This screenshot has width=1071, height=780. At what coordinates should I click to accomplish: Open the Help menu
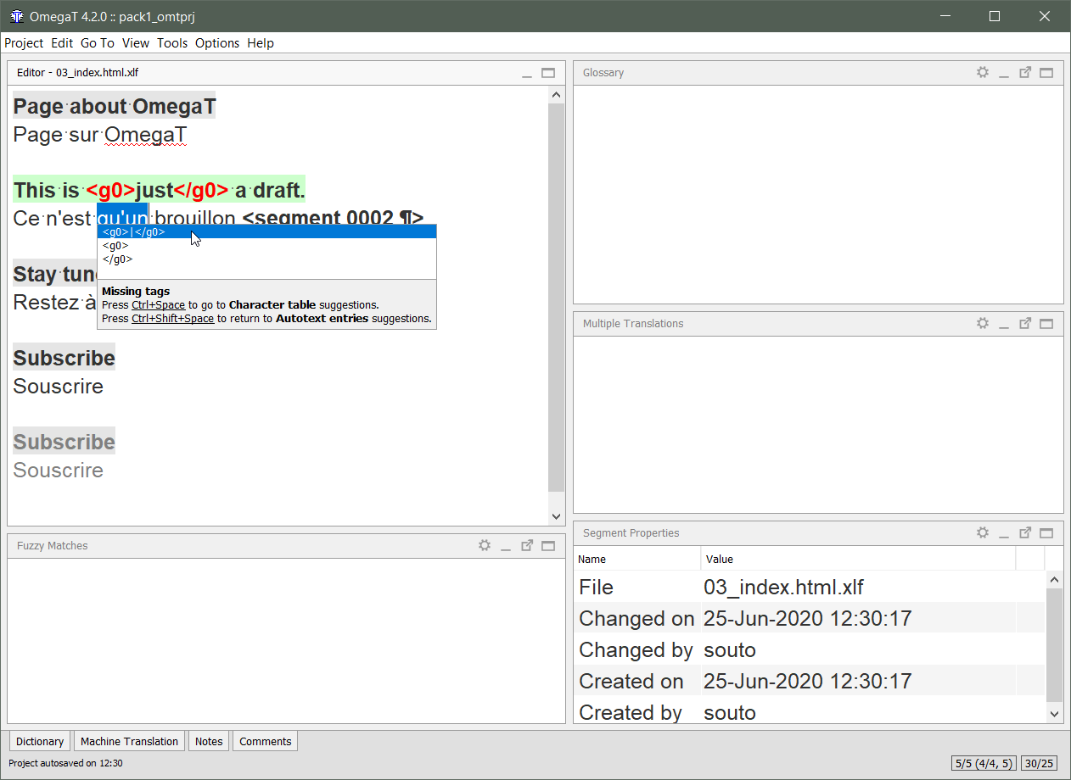click(261, 43)
